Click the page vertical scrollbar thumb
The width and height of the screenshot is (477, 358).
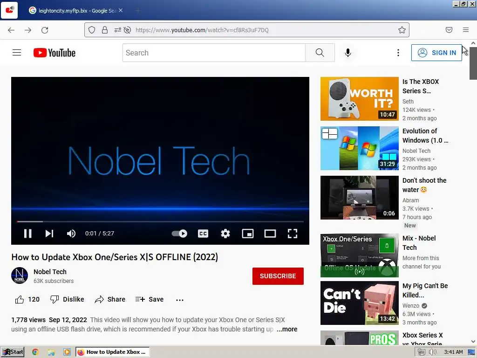click(x=473, y=63)
